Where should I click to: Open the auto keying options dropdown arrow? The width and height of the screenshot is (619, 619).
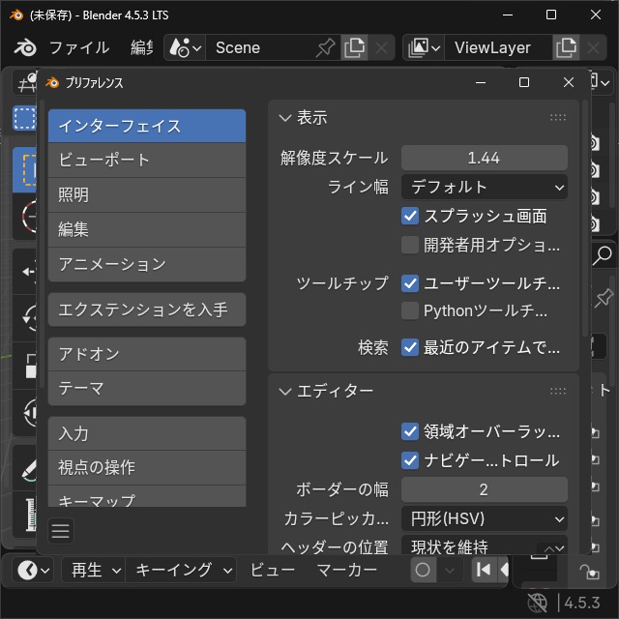[x=450, y=570]
